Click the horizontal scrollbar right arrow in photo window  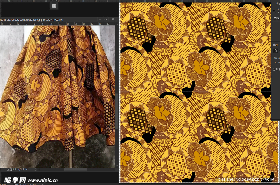113,169
